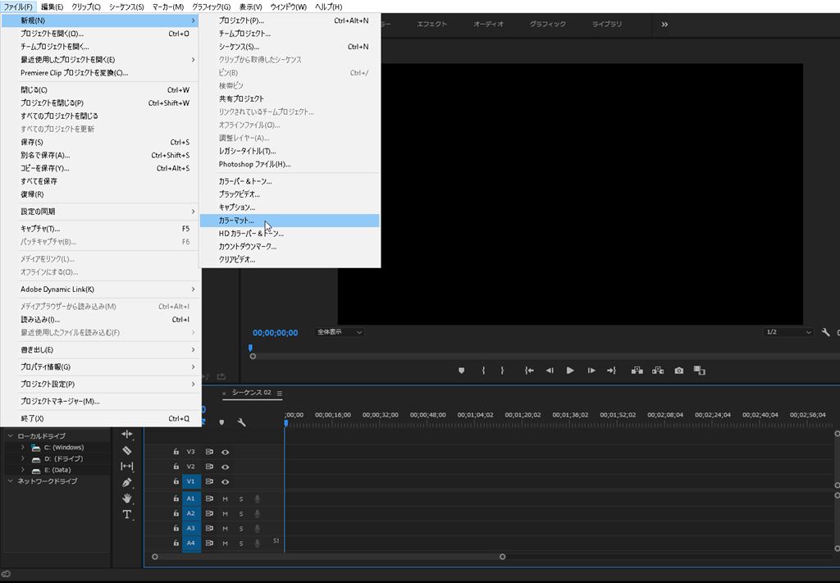This screenshot has height=583, width=840.
Task: Go to Out point
Action: click(611, 371)
